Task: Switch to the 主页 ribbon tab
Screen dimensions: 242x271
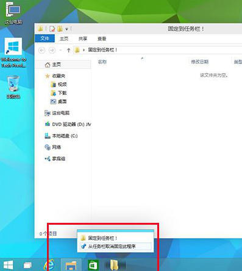Action: pos(64,38)
